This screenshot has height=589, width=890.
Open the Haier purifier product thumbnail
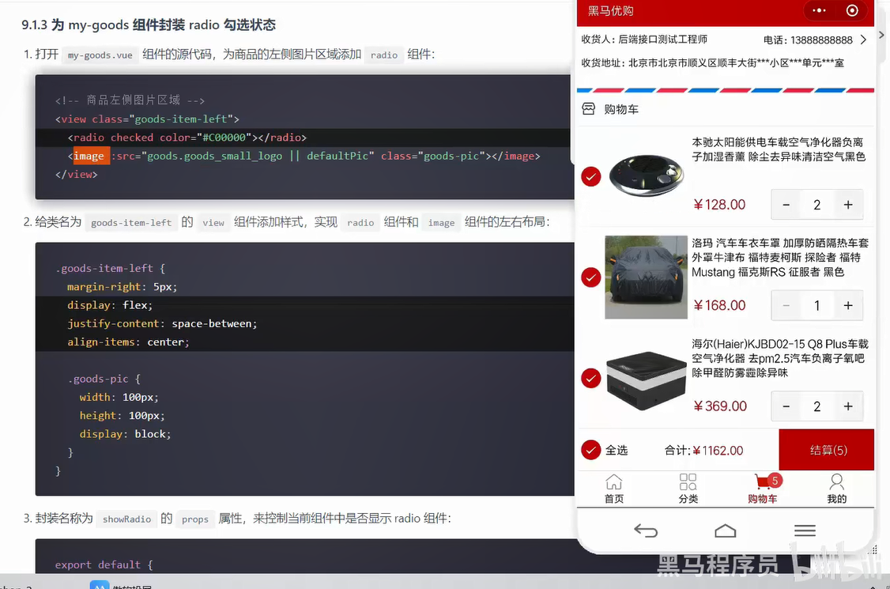(x=646, y=379)
